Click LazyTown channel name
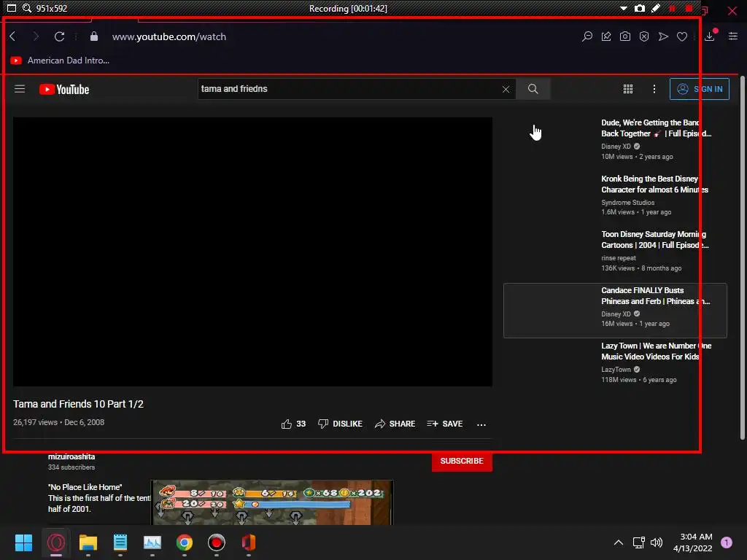This screenshot has height=560, width=747. pos(616,370)
